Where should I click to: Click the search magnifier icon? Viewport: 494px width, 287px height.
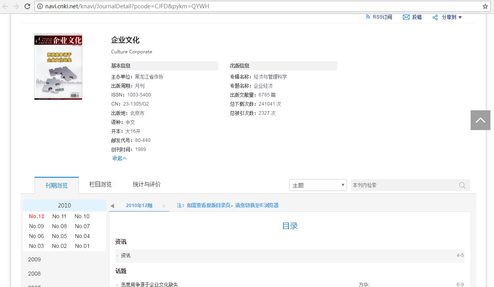pyautogui.click(x=462, y=185)
